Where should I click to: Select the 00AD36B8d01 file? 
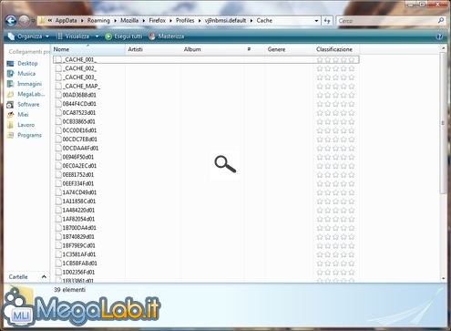coord(79,95)
